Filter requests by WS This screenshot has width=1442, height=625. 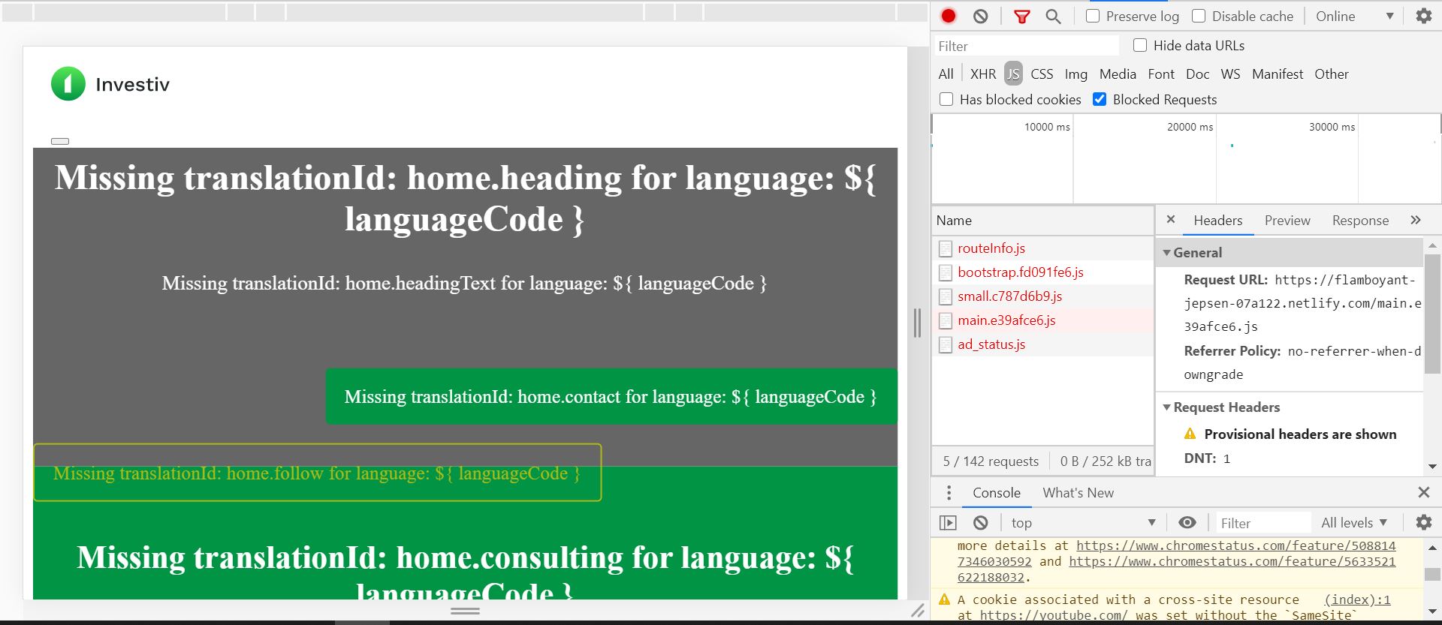(x=1230, y=74)
